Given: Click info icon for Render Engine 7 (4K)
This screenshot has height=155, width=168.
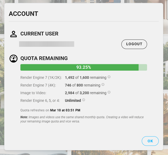Looking at the screenshot, I should click(103, 85).
